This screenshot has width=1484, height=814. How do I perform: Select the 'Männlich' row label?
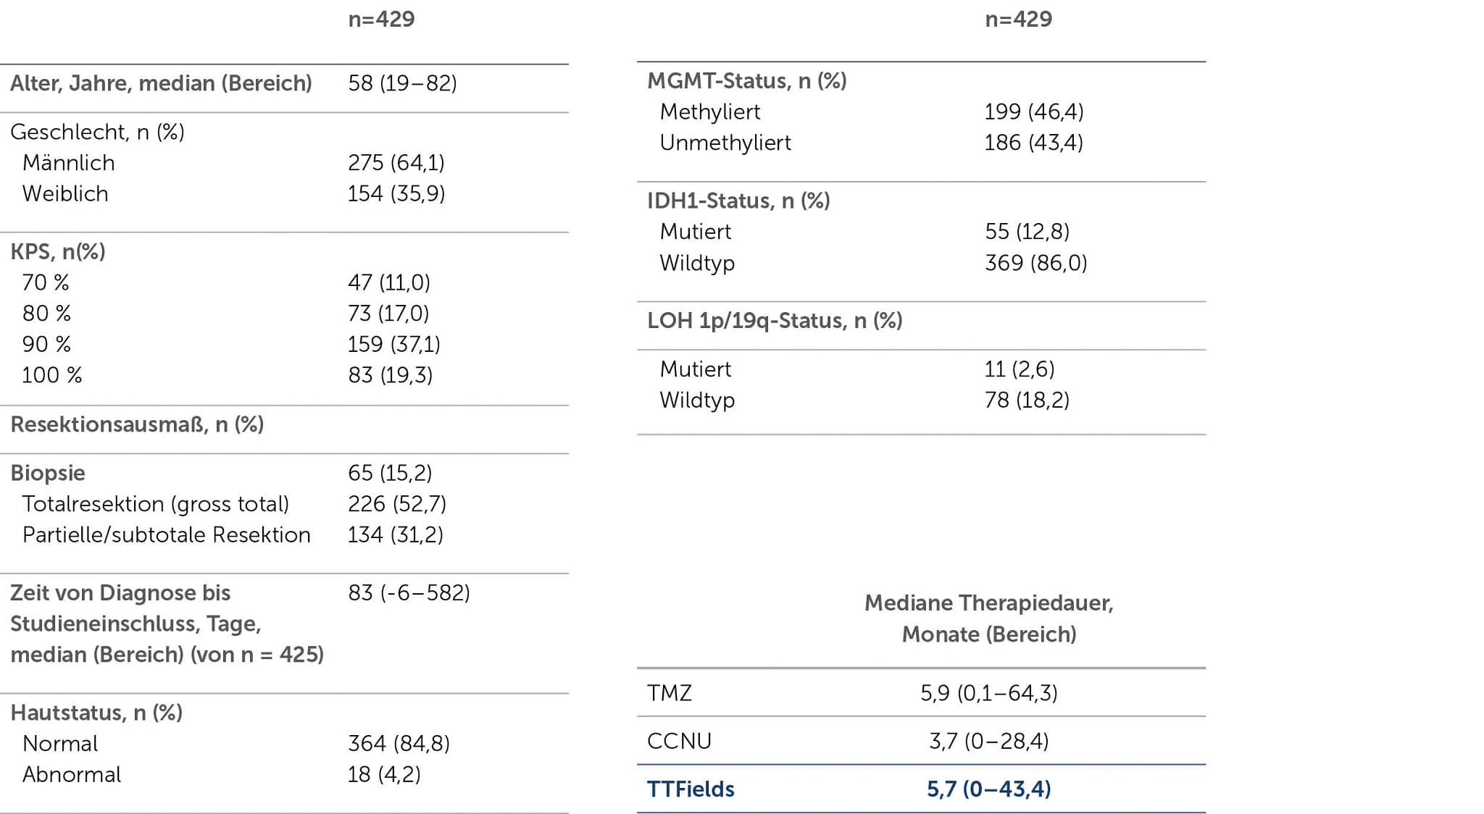click(x=68, y=163)
